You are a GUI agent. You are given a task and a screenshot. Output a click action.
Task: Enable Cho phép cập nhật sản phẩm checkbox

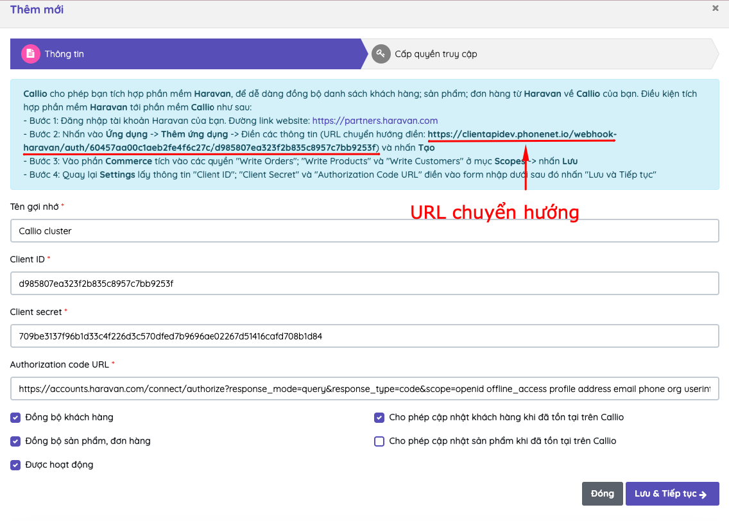point(379,441)
